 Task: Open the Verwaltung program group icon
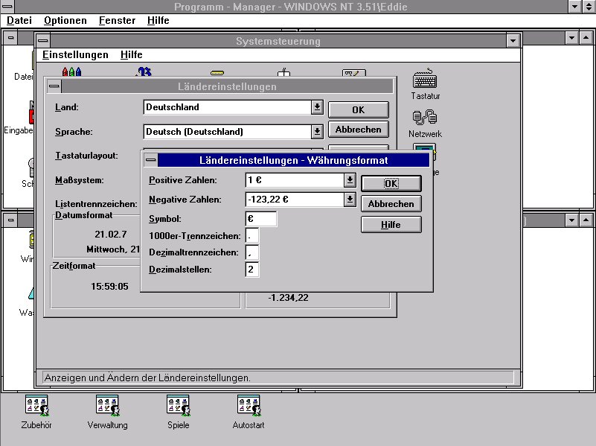point(107,406)
